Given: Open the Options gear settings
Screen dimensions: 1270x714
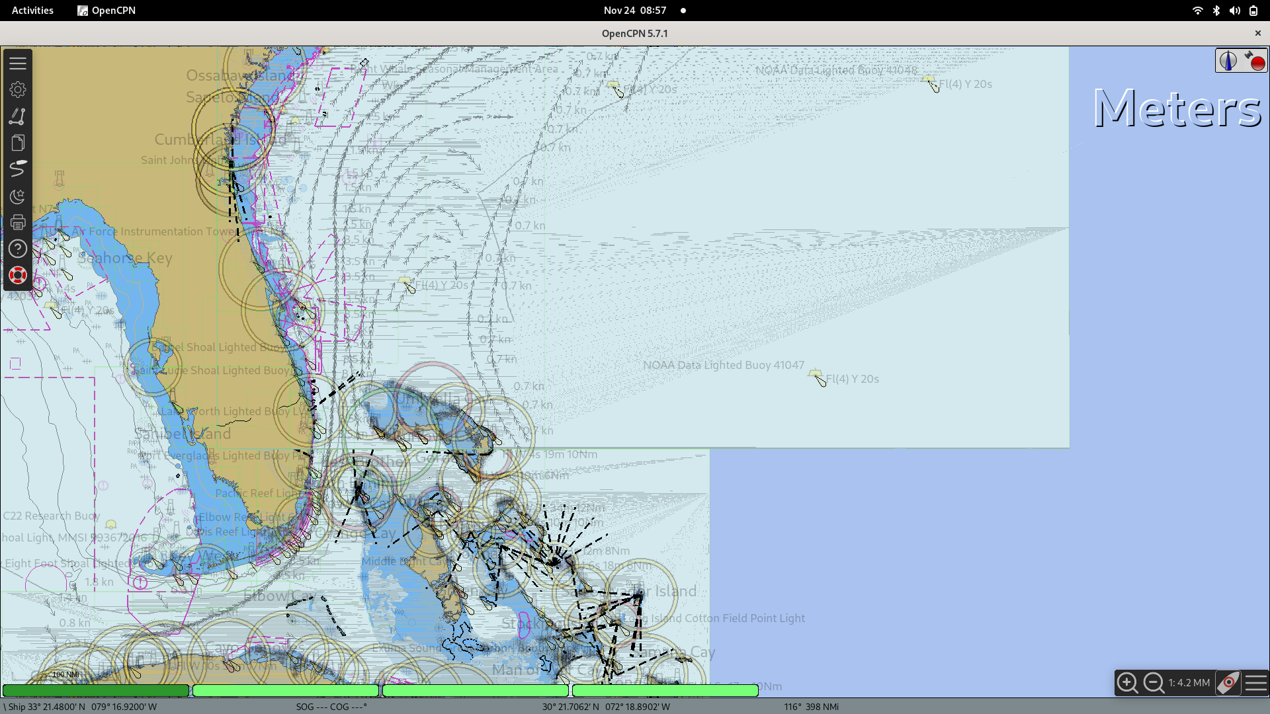Looking at the screenshot, I should (x=18, y=89).
